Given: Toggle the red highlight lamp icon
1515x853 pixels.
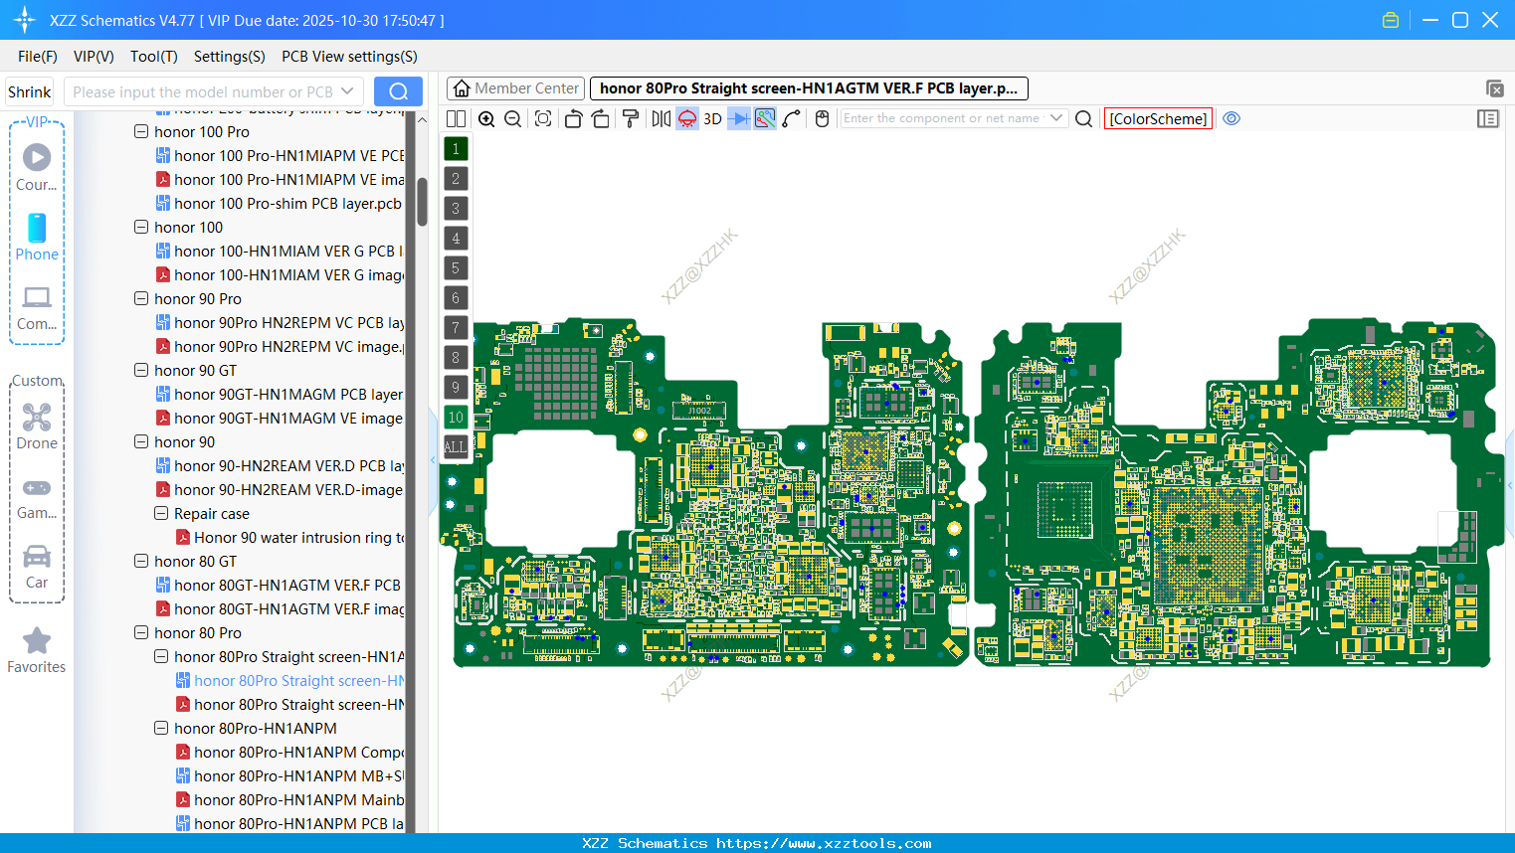Looking at the screenshot, I should tap(687, 118).
